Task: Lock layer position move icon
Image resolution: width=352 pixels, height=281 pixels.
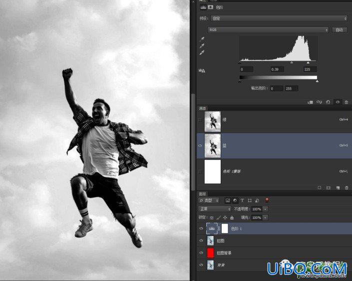Action: click(x=225, y=217)
